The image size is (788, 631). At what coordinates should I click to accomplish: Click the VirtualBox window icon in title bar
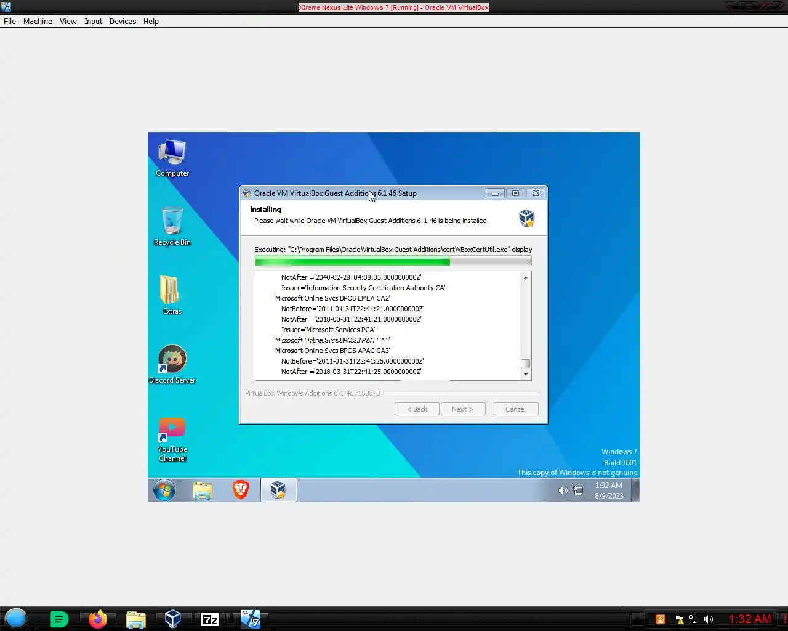coord(6,7)
